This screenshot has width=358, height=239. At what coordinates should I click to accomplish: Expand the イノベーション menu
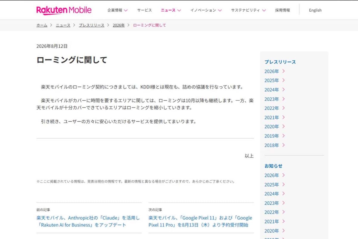(206, 10)
